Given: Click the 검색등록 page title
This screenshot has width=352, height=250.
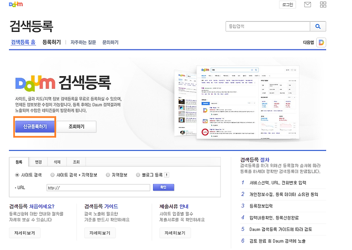Looking at the screenshot, I should point(31,26).
